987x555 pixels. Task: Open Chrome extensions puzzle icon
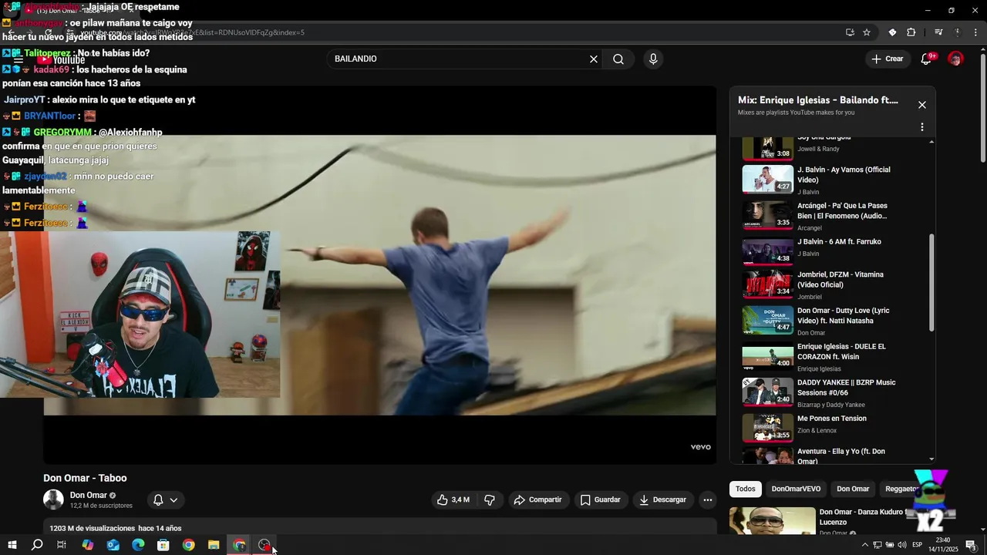pyautogui.click(x=911, y=32)
